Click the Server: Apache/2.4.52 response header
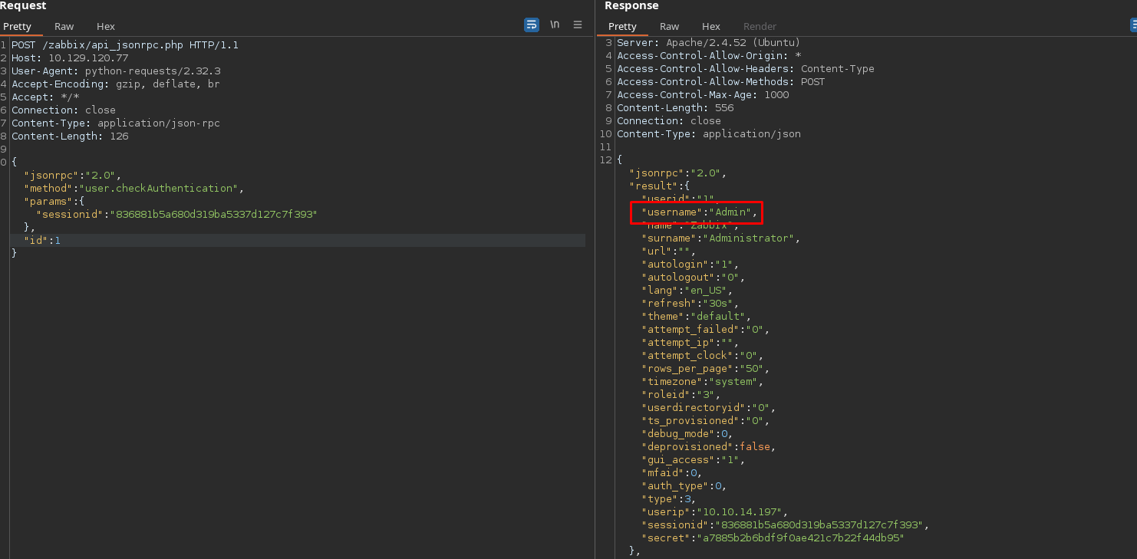Screen dimensions: 1137x559 pyautogui.click(x=709, y=43)
